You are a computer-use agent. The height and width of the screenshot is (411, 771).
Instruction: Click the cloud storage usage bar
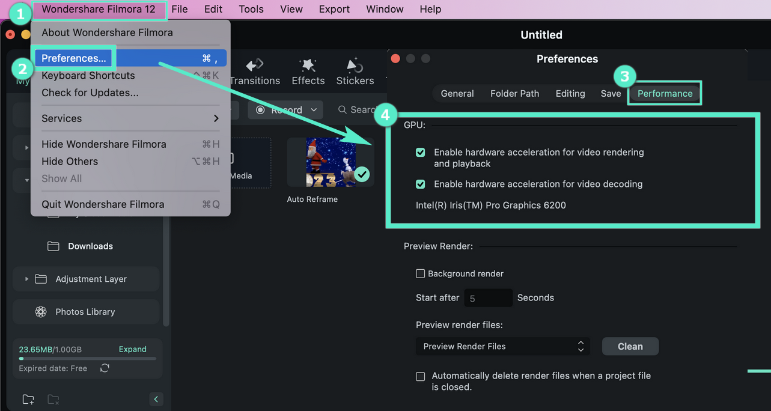point(88,359)
